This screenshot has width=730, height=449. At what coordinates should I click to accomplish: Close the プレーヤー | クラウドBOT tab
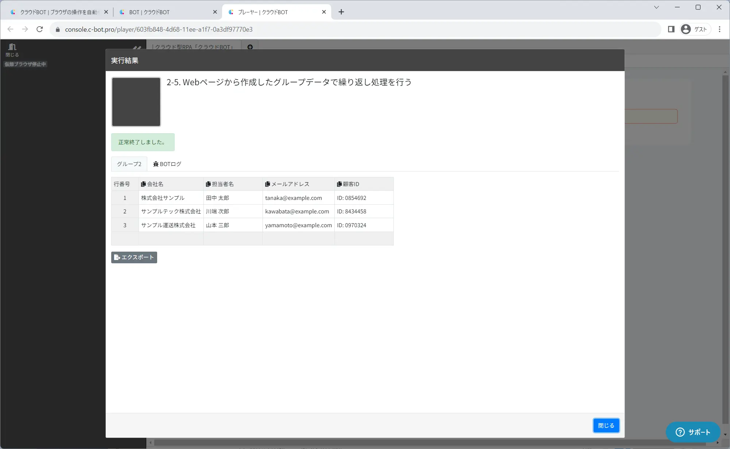pyautogui.click(x=324, y=12)
